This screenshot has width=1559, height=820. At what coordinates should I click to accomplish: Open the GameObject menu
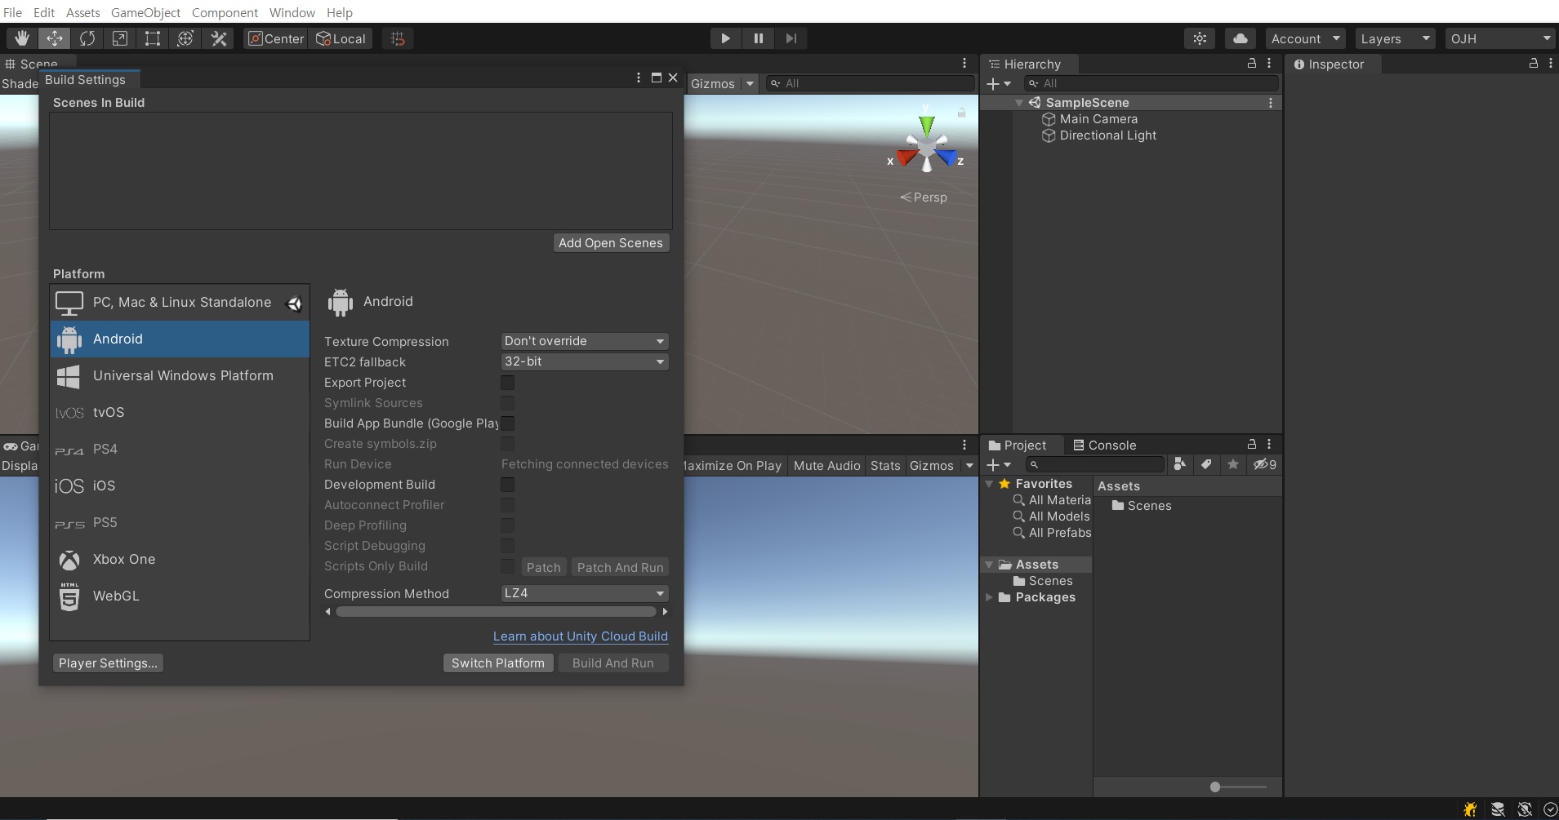[145, 12]
